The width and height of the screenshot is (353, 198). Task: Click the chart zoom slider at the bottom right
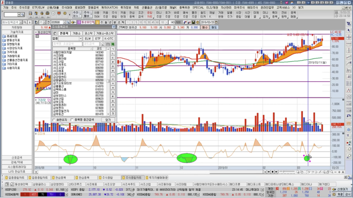click(287, 172)
